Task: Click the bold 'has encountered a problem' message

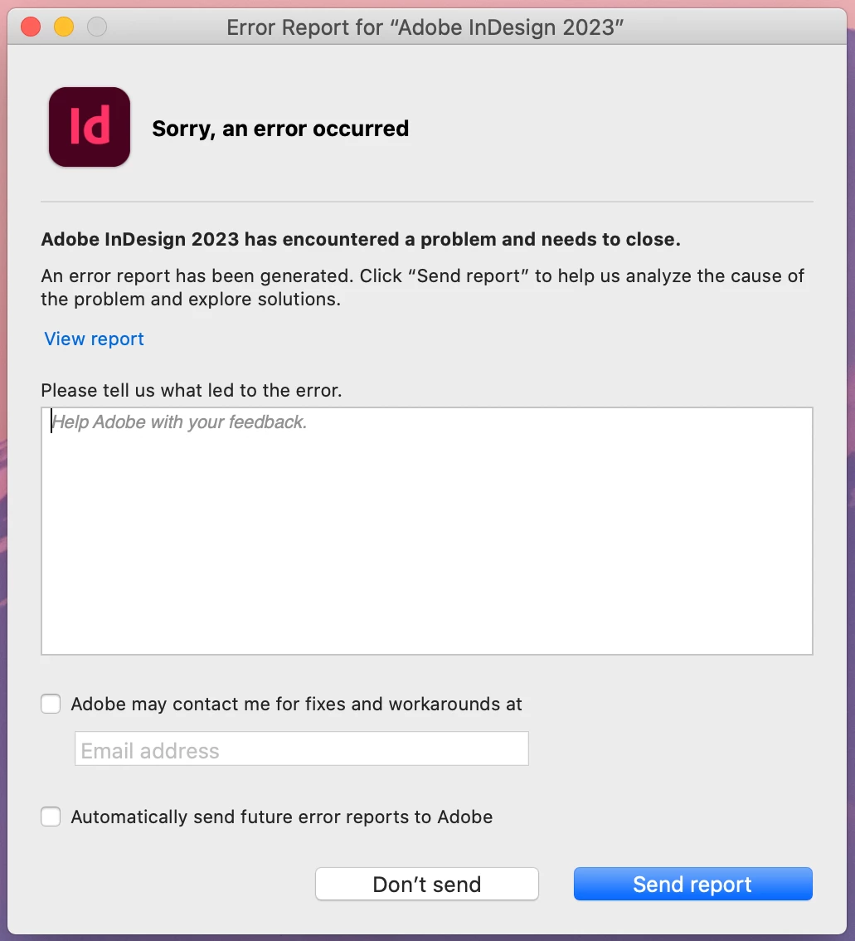Action: tap(361, 240)
